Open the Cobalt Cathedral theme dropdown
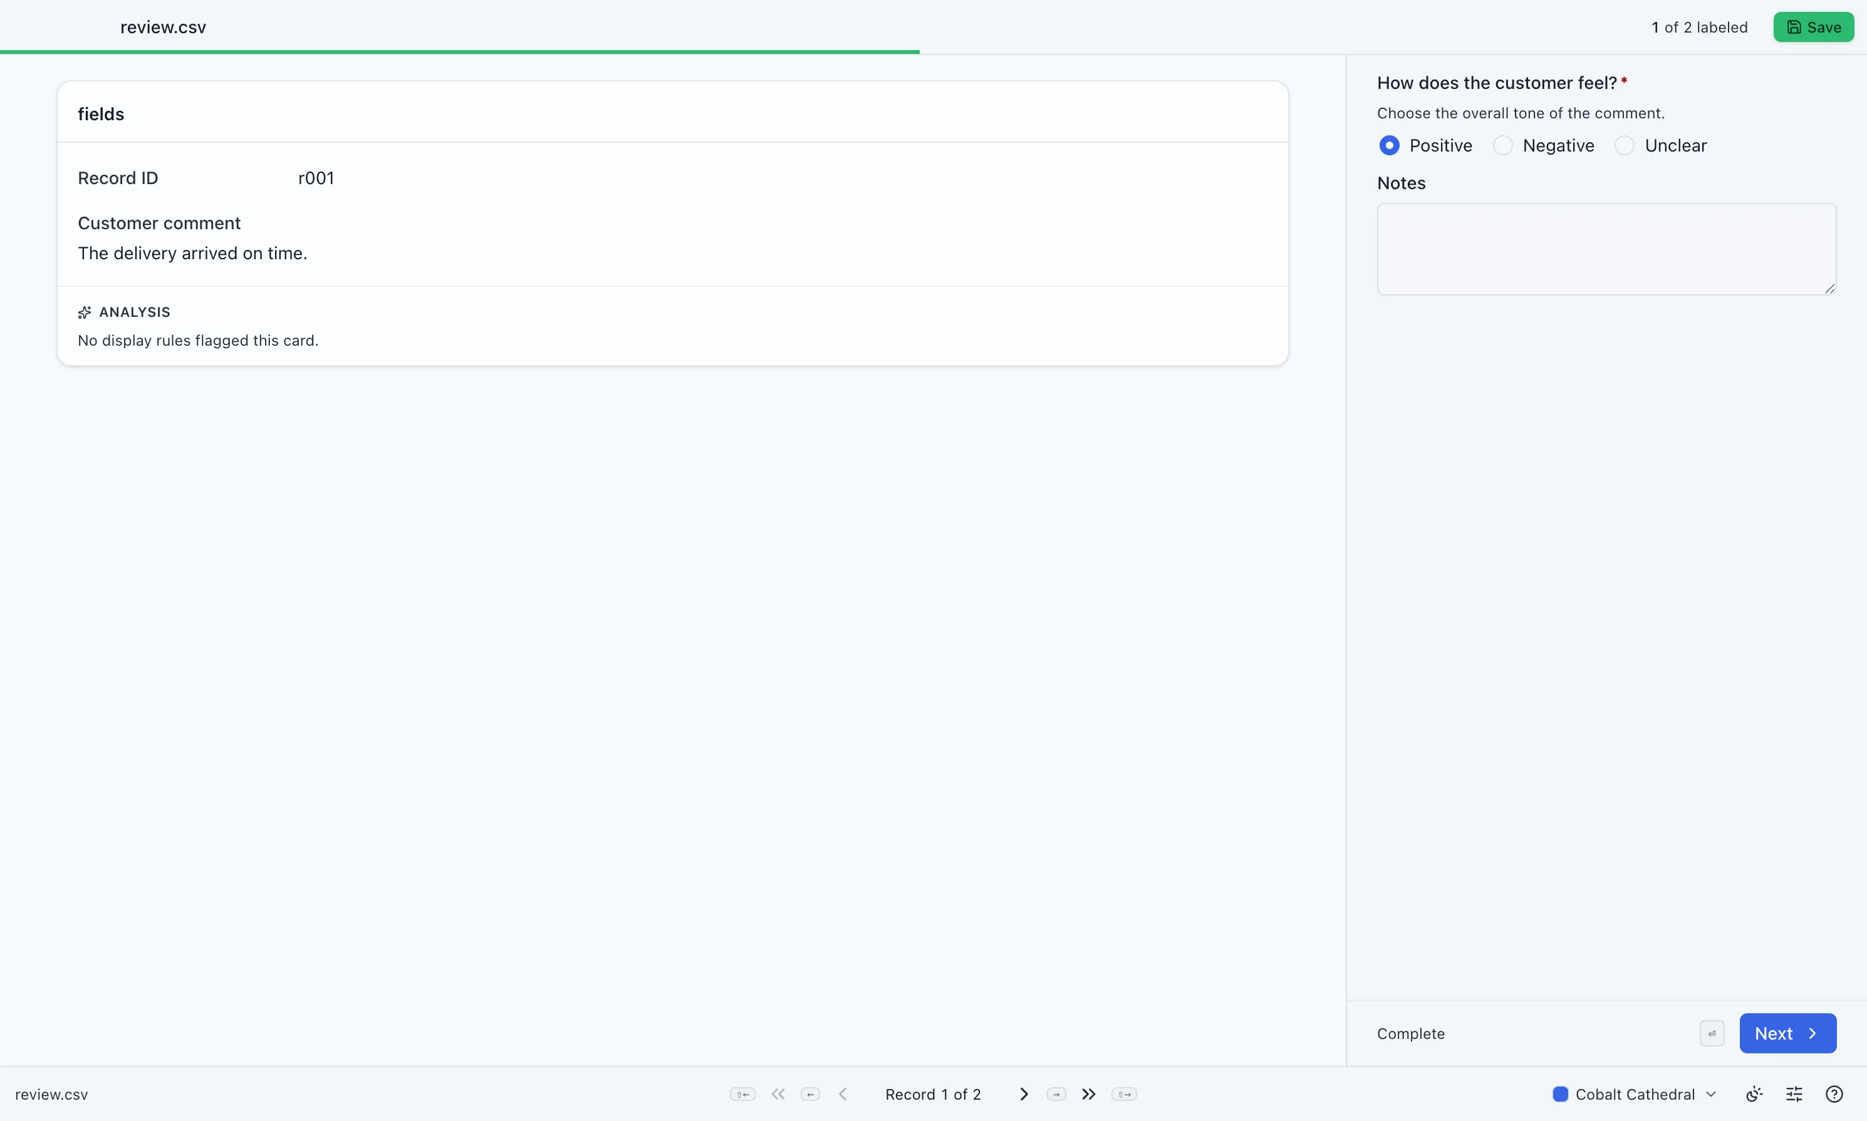The height and width of the screenshot is (1121, 1867). pyautogui.click(x=1635, y=1094)
